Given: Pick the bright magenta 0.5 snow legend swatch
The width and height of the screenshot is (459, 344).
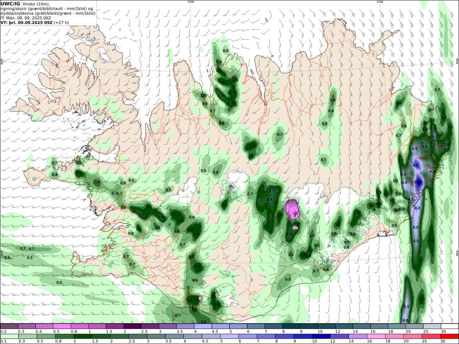Looking at the screenshot, I should pos(62,326).
